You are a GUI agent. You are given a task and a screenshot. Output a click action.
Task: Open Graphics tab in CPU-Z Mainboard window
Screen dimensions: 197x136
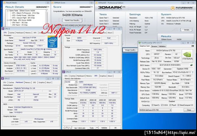pos(42,82)
